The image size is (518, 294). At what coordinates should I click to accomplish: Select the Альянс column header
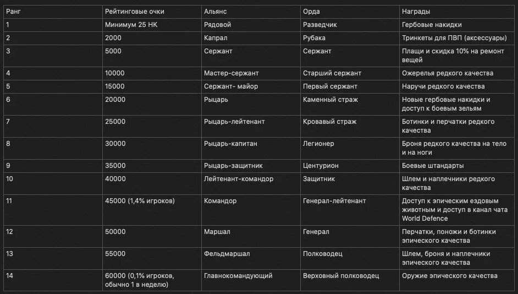(251, 12)
